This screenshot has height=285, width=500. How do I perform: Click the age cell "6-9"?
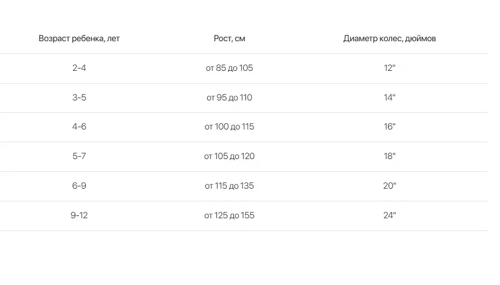(x=79, y=186)
